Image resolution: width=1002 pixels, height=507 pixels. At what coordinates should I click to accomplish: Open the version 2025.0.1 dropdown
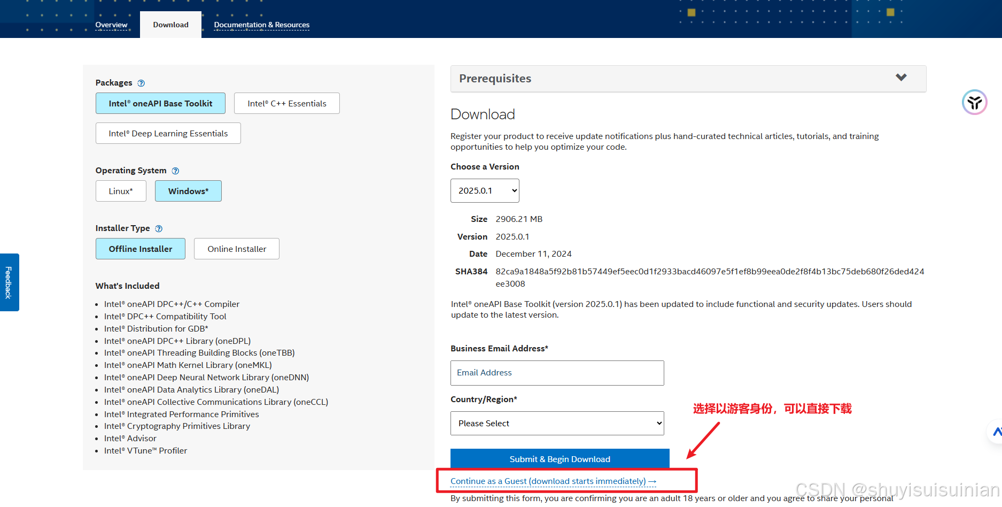pos(485,190)
